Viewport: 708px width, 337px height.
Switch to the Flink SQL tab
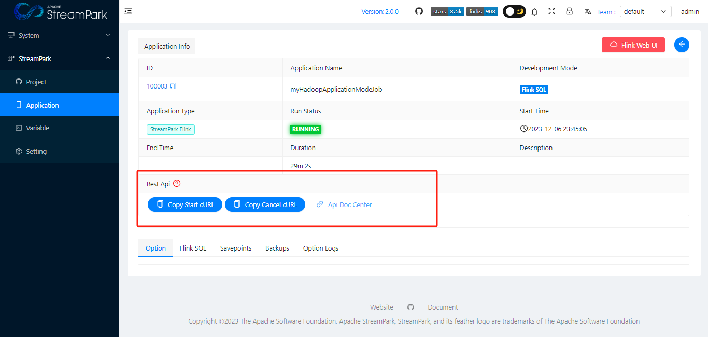pos(193,248)
